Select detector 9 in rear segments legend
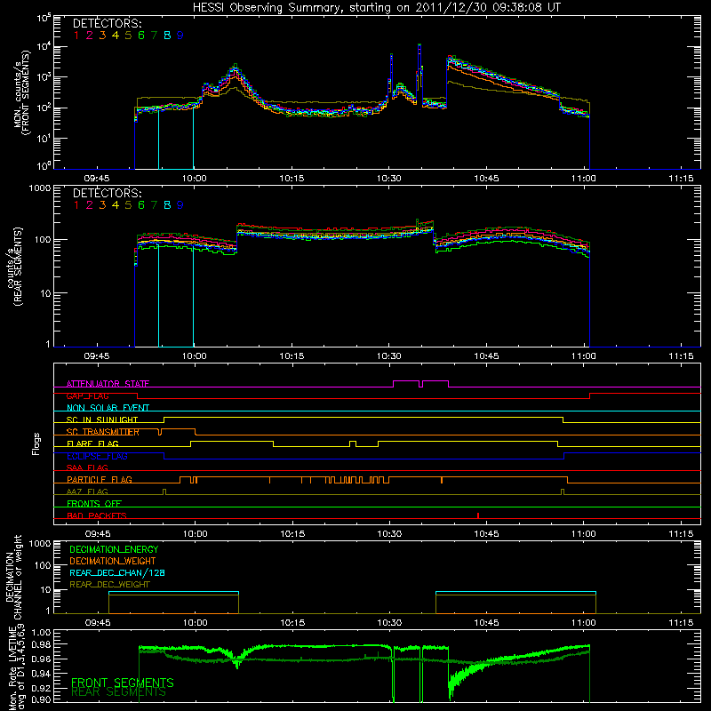711x711 pixels. 180,205
